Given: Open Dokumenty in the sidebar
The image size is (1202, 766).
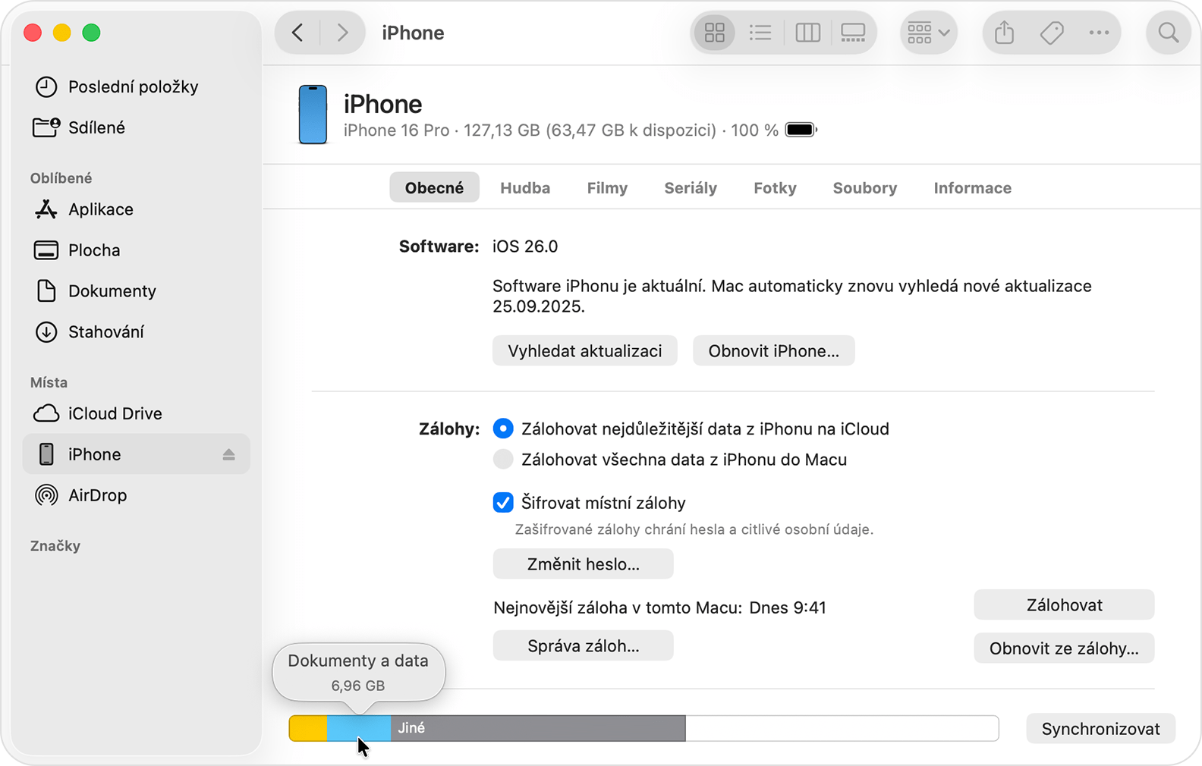Looking at the screenshot, I should (x=137, y=291).
